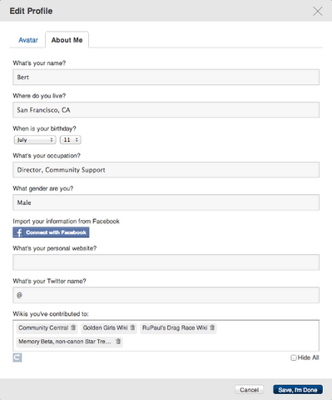Screen dimensions: 332x400
Task: Close the Edit Profile dialog with X
Action: tap(318, 12)
